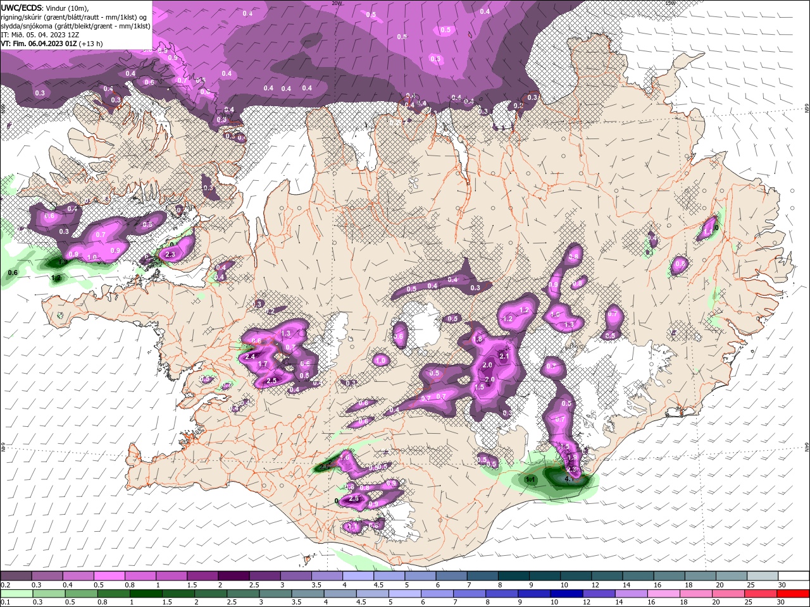Click the lower scale pink swatch between 16 and 18
Viewport: 810px width, 607px height.
point(664,594)
